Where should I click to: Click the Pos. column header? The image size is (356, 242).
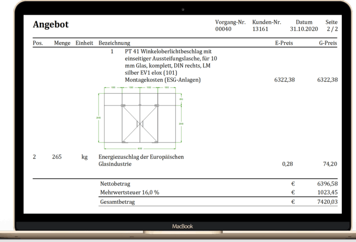tap(38, 43)
